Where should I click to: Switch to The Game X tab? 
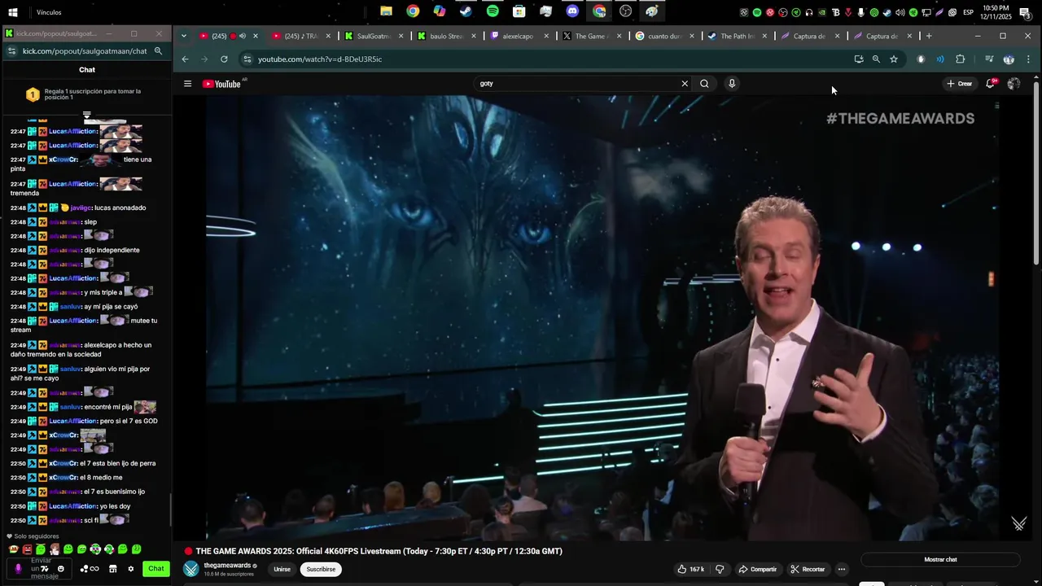pos(592,36)
